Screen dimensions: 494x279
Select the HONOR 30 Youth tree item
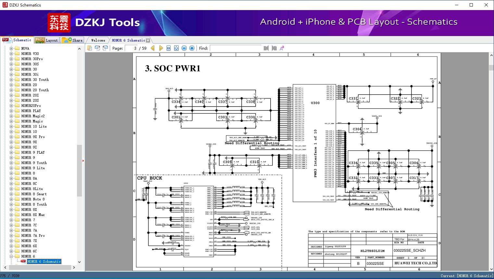point(35,80)
